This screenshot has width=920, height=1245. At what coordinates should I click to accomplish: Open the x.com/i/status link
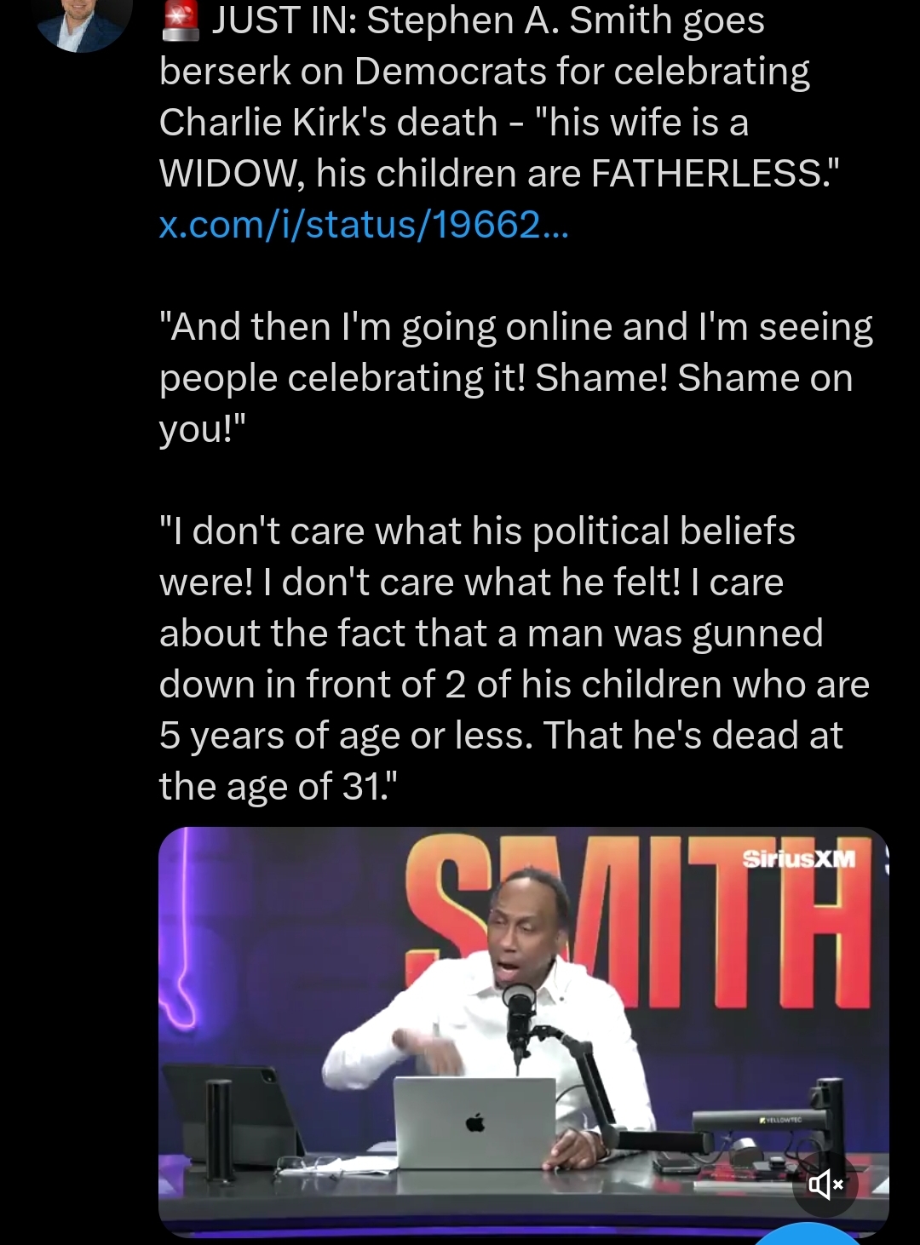coord(364,224)
